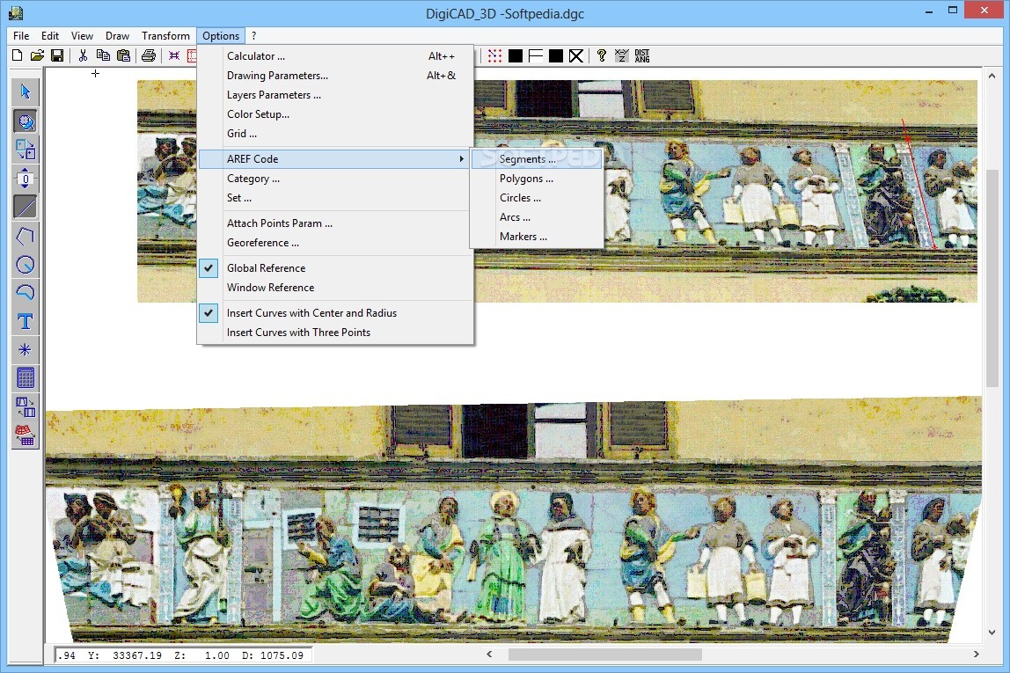Select the magnifier zoom tool in sidebar

(26, 121)
